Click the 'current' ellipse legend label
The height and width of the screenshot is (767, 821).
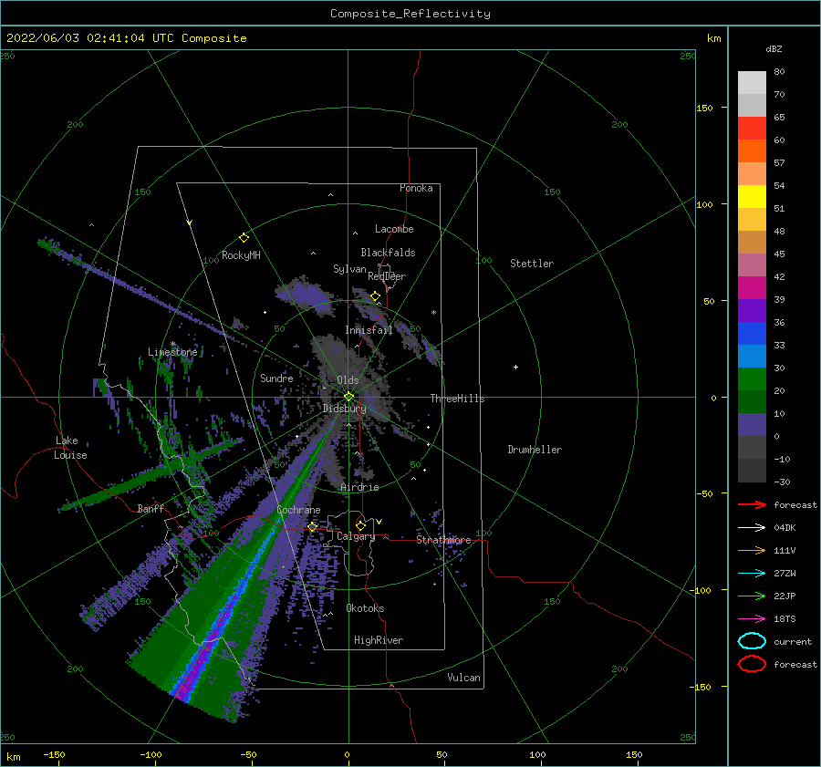pos(793,641)
